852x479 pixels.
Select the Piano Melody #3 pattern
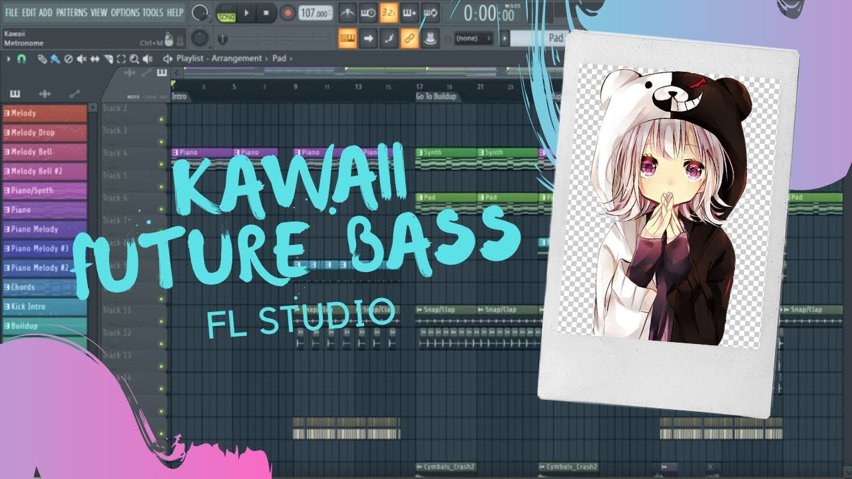[45, 249]
